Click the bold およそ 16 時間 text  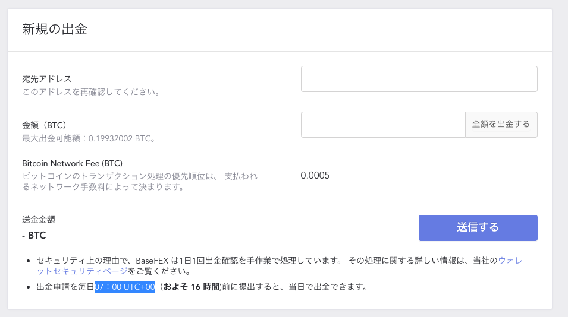(192, 287)
